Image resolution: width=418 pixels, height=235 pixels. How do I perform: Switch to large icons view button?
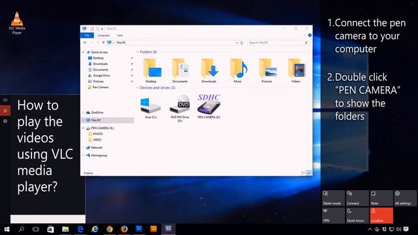[x=308, y=173]
